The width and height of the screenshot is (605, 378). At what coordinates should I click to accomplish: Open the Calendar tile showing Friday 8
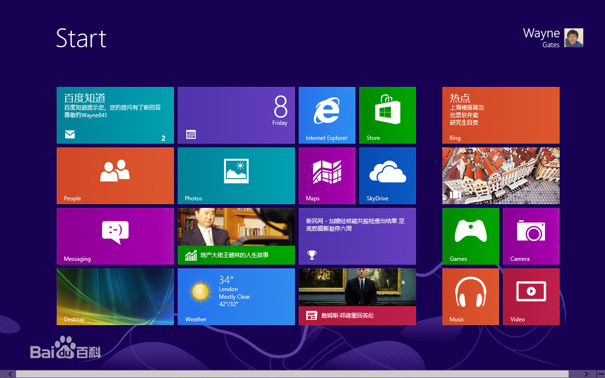pos(236,115)
